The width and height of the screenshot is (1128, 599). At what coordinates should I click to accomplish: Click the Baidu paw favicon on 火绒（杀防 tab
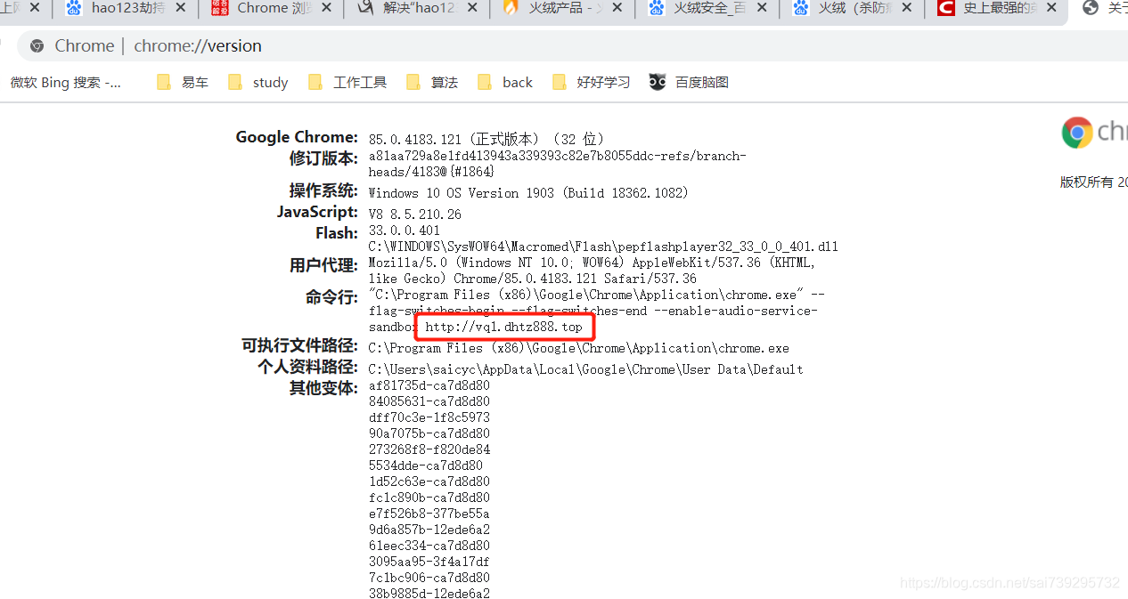click(801, 8)
